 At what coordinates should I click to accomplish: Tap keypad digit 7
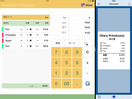pos(56,52)
